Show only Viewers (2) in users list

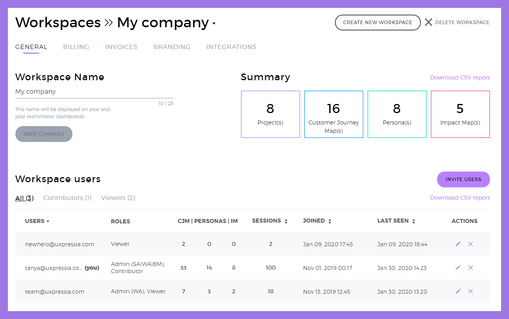(118, 198)
